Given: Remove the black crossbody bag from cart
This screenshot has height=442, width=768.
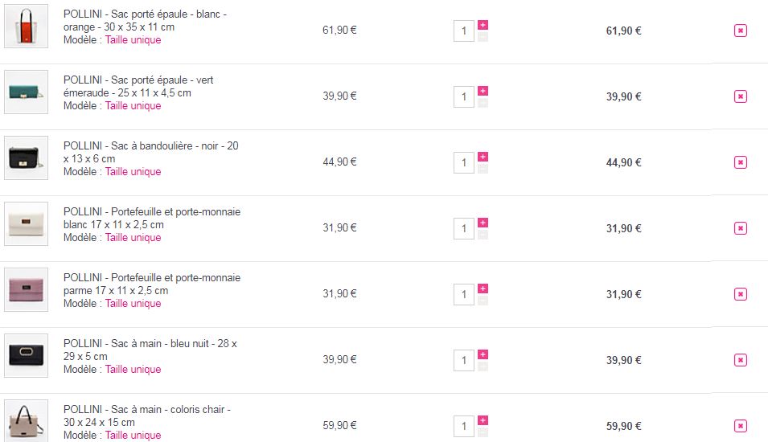Looking at the screenshot, I should (x=741, y=162).
